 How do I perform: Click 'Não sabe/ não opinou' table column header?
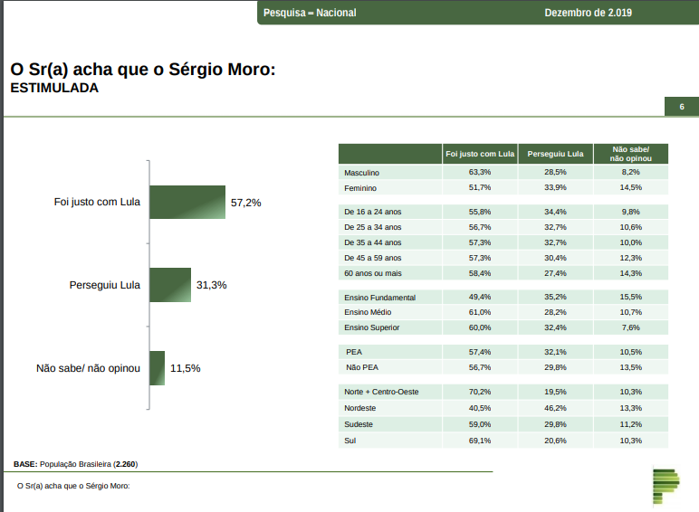point(631,154)
